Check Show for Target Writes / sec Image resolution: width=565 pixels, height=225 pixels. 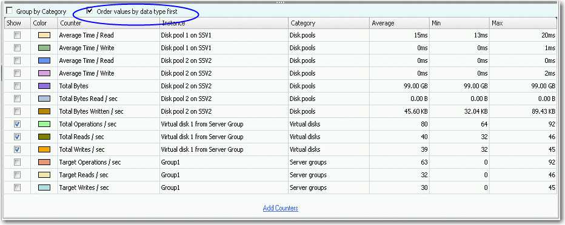[x=17, y=187]
